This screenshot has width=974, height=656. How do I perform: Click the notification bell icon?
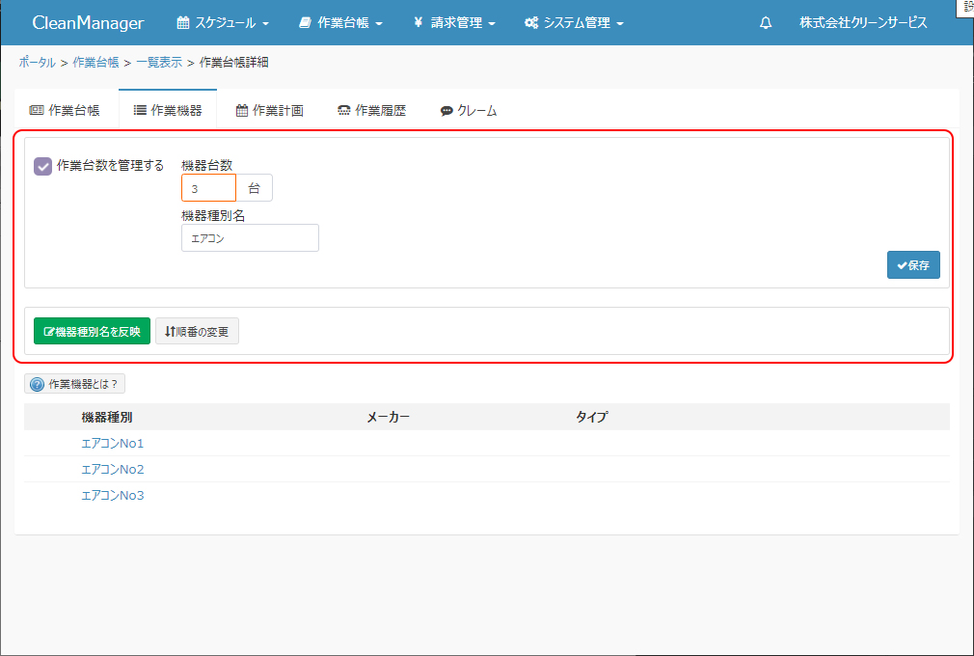point(766,23)
